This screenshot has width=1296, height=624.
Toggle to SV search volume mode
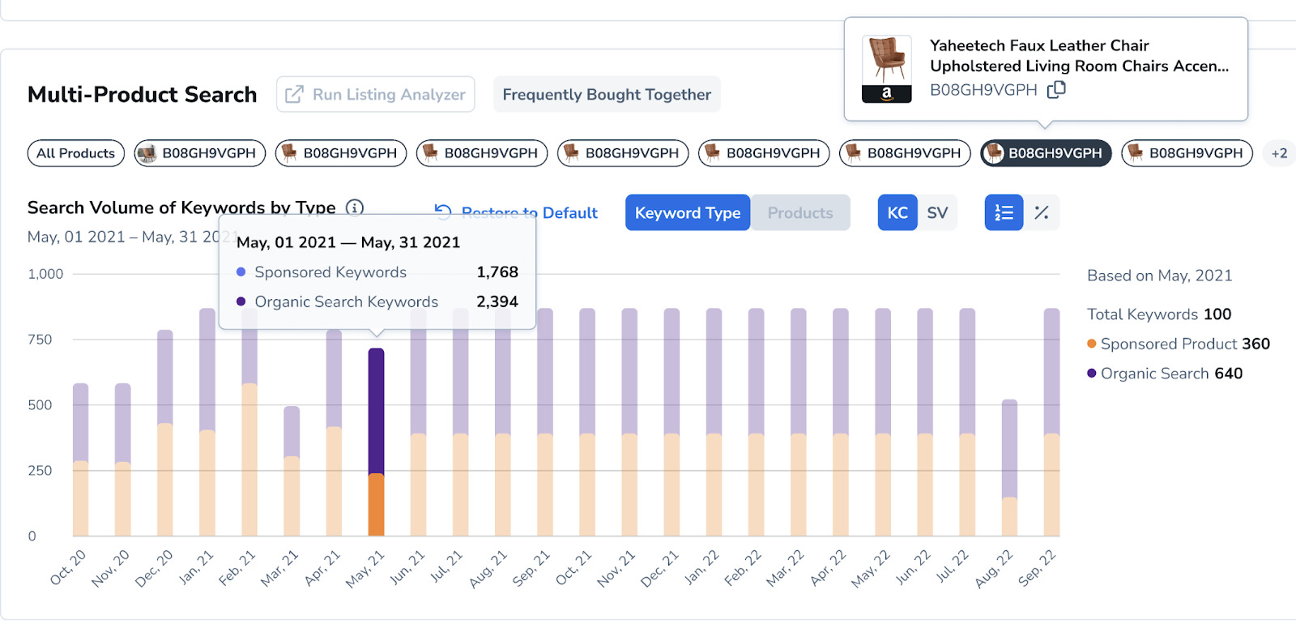pyautogui.click(x=937, y=213)
